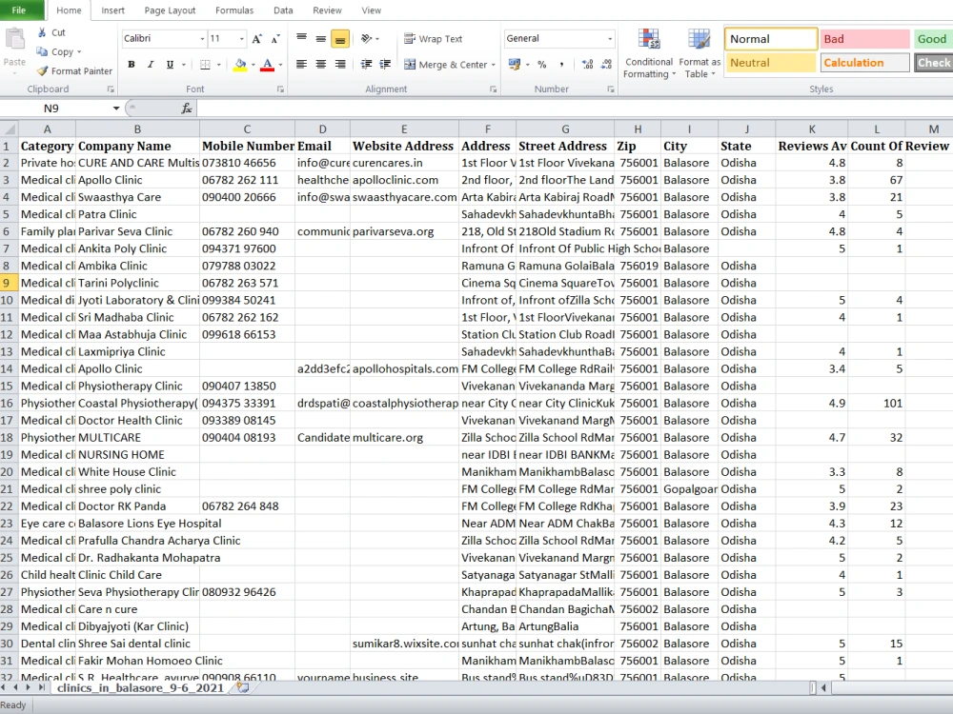953x714 pixels.
Task: Toggle Underline formatting
Action: pos(171,64)
